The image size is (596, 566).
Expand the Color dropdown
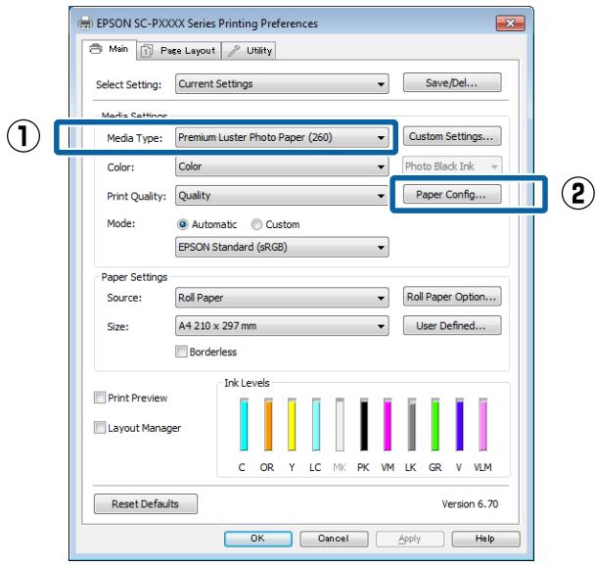coord(282,166)
